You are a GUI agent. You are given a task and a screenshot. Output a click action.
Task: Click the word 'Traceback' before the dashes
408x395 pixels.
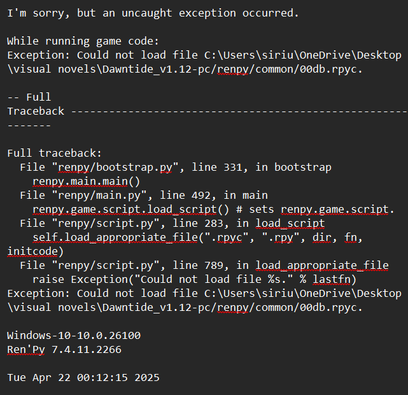(x=36, y=111)
